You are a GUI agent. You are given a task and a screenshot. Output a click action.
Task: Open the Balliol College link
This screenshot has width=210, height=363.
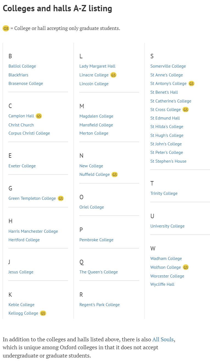[22, 66]
